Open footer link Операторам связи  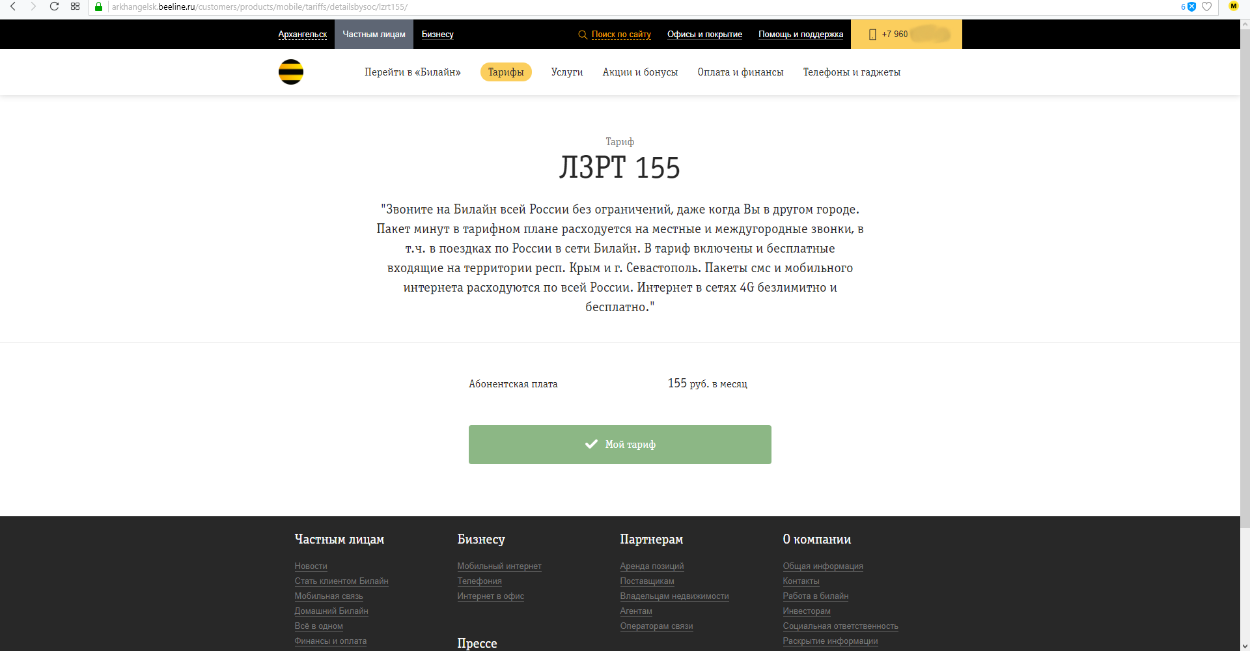pos(656,626)
